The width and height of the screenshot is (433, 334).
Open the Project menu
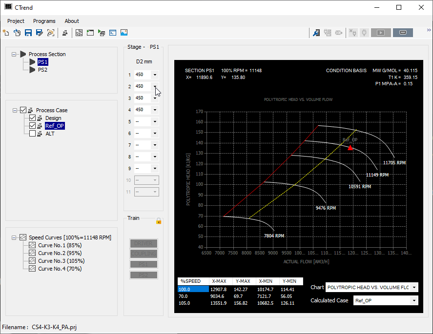point(16,21)
